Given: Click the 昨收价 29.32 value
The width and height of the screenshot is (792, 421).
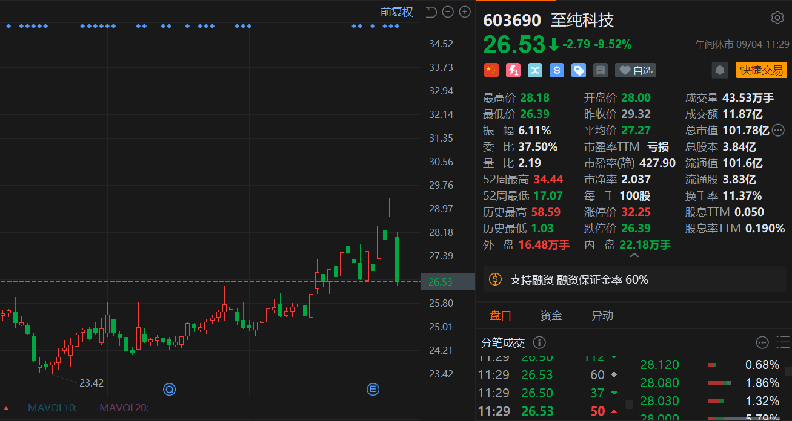Looking at the screenshot, I should pos(636,114).
